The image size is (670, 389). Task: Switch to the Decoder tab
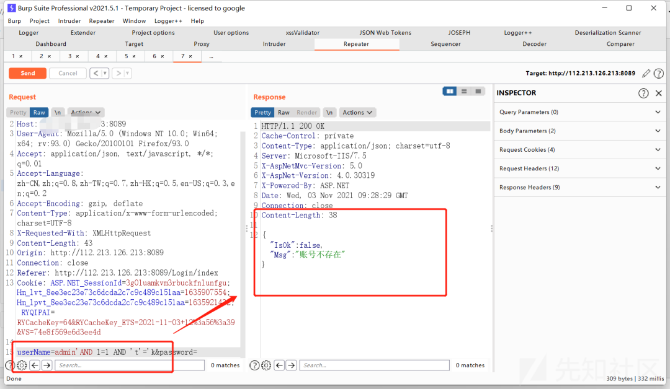pyautogui.click(x=535, y=44)
